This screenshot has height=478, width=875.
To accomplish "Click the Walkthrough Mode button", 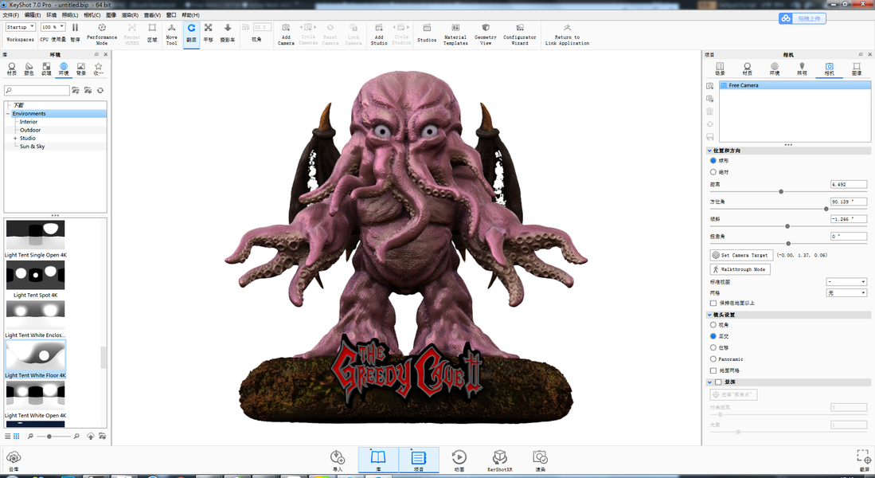I will click(740, 269).
